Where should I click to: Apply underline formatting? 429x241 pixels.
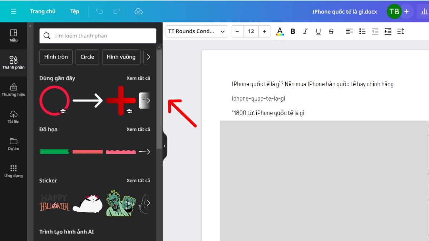(318, 31)
